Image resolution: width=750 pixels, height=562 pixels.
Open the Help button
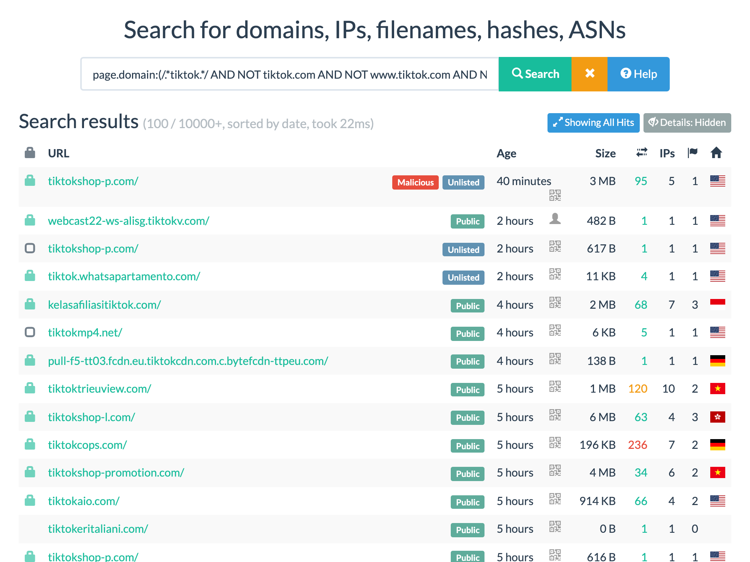(638, 74)
